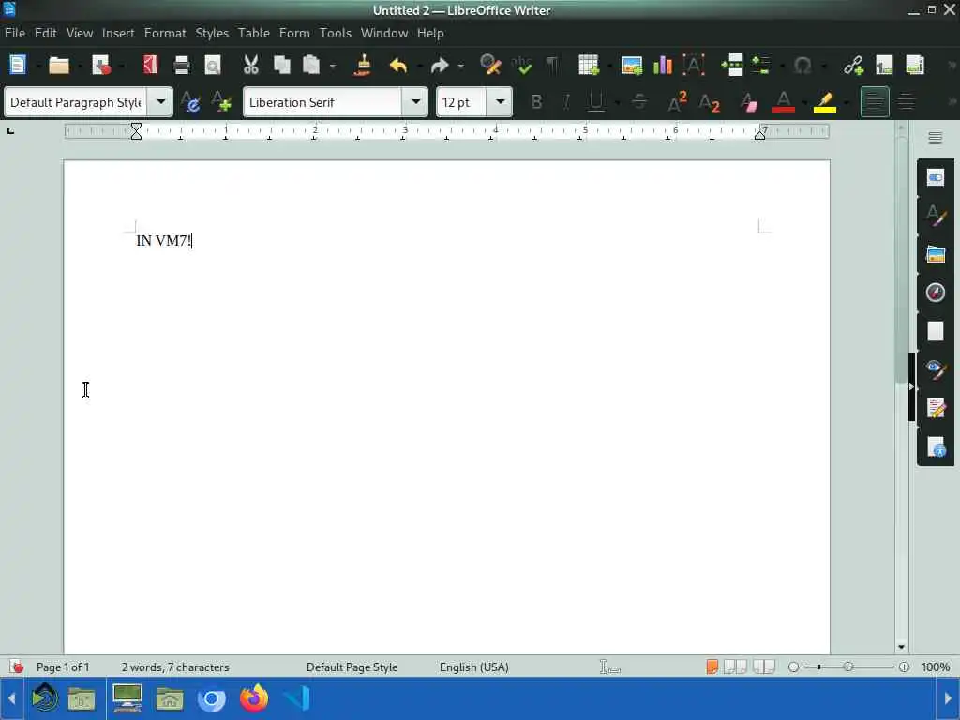This screenshot has width=960, height=720.
Task: Open Find and Replace
Action: click(490, 65)
